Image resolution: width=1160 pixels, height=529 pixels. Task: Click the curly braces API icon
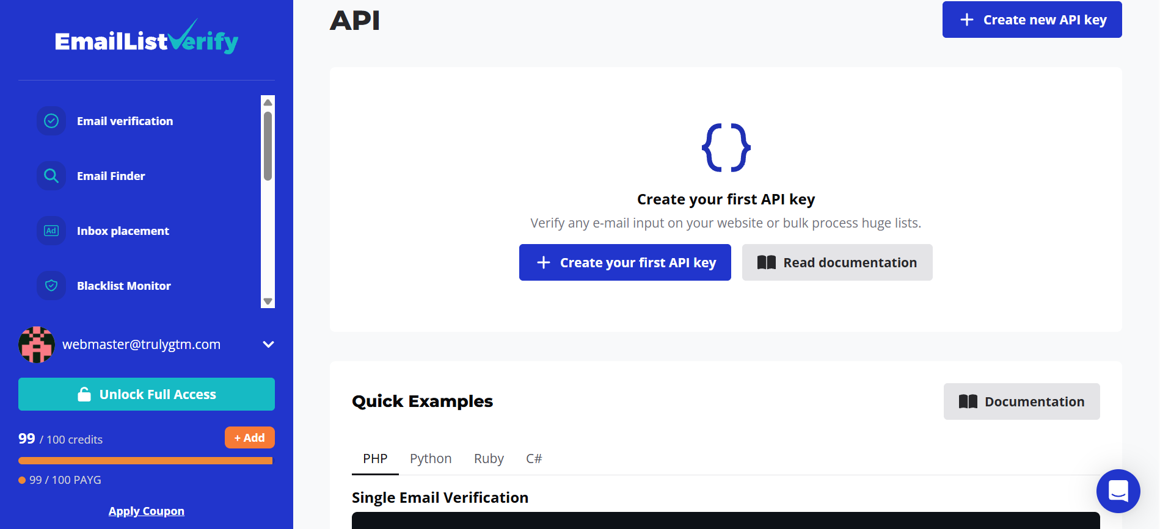(x=726, y=147)
